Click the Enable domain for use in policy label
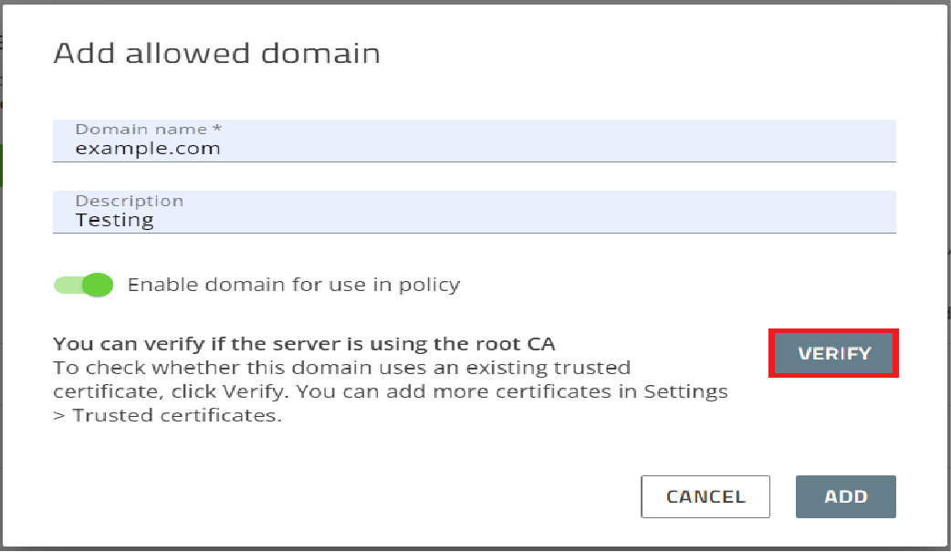951x552 pixels. pos(294,285)
